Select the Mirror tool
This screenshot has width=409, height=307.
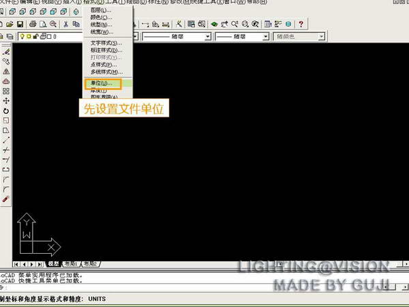click(6, 72)
